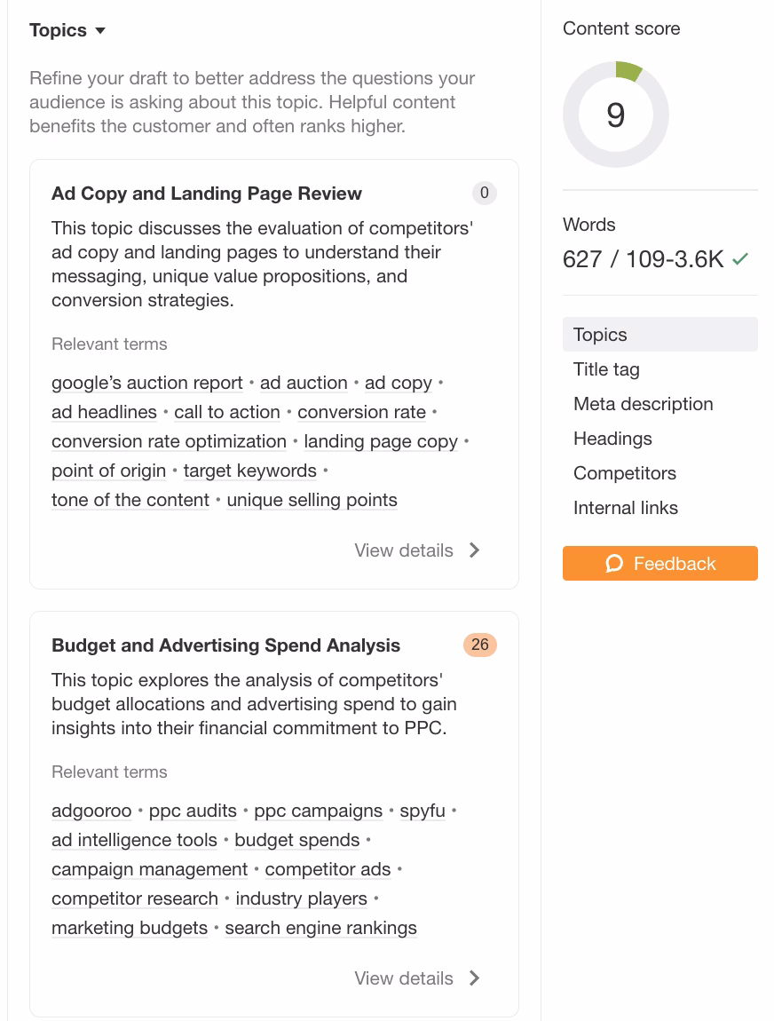This screenshot has width=774, height=1021.
Task: Click the Feedback speech bubble icon
Action: click(614, 564)
